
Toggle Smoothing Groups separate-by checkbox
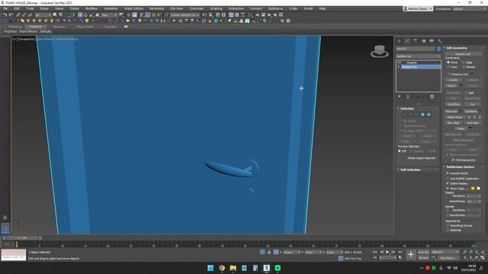448,225
